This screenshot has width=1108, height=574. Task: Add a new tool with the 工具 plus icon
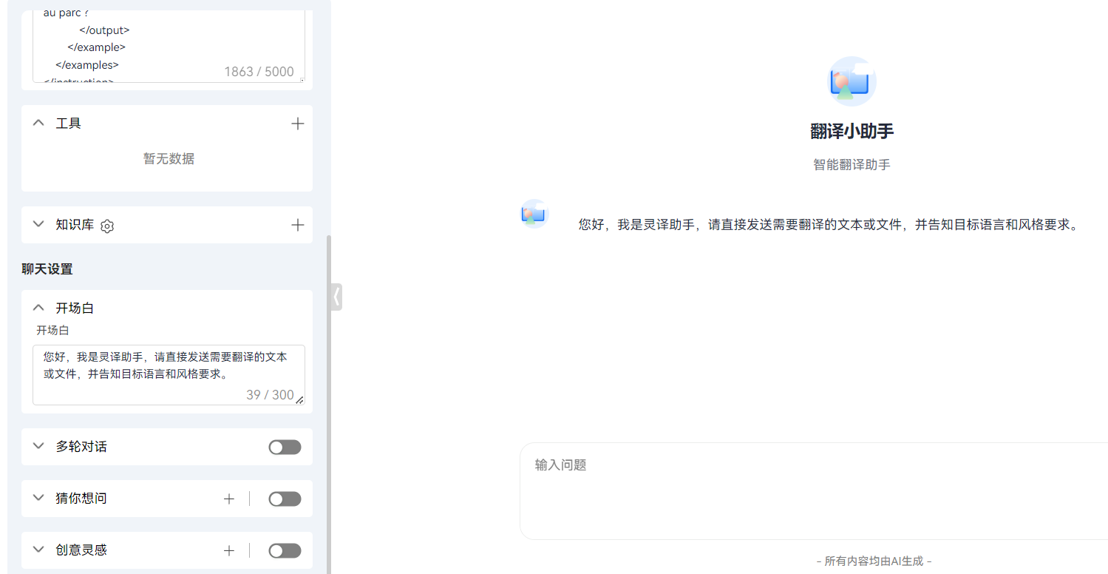click(x=298, y=123)
